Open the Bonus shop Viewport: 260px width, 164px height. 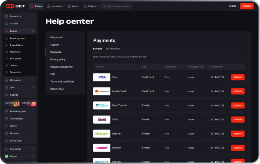(16, 140)
